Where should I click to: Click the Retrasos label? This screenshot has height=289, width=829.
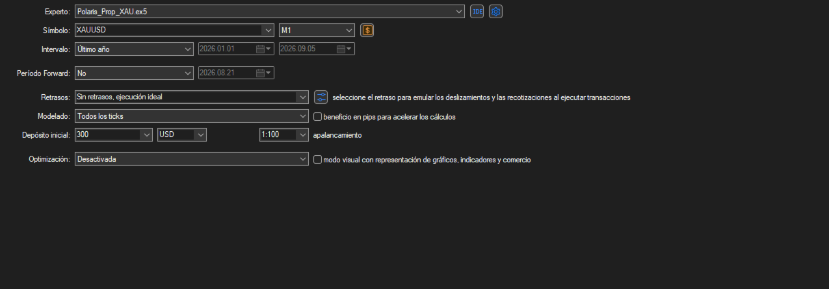pos(55,97)
